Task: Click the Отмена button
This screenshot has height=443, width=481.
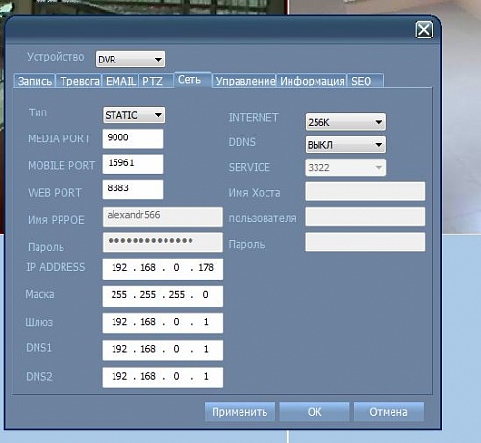Action: (x=389, y=411)
